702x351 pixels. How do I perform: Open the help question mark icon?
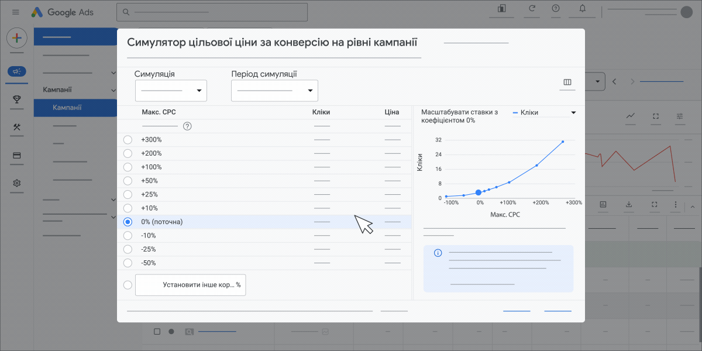[x=556, y=9]
